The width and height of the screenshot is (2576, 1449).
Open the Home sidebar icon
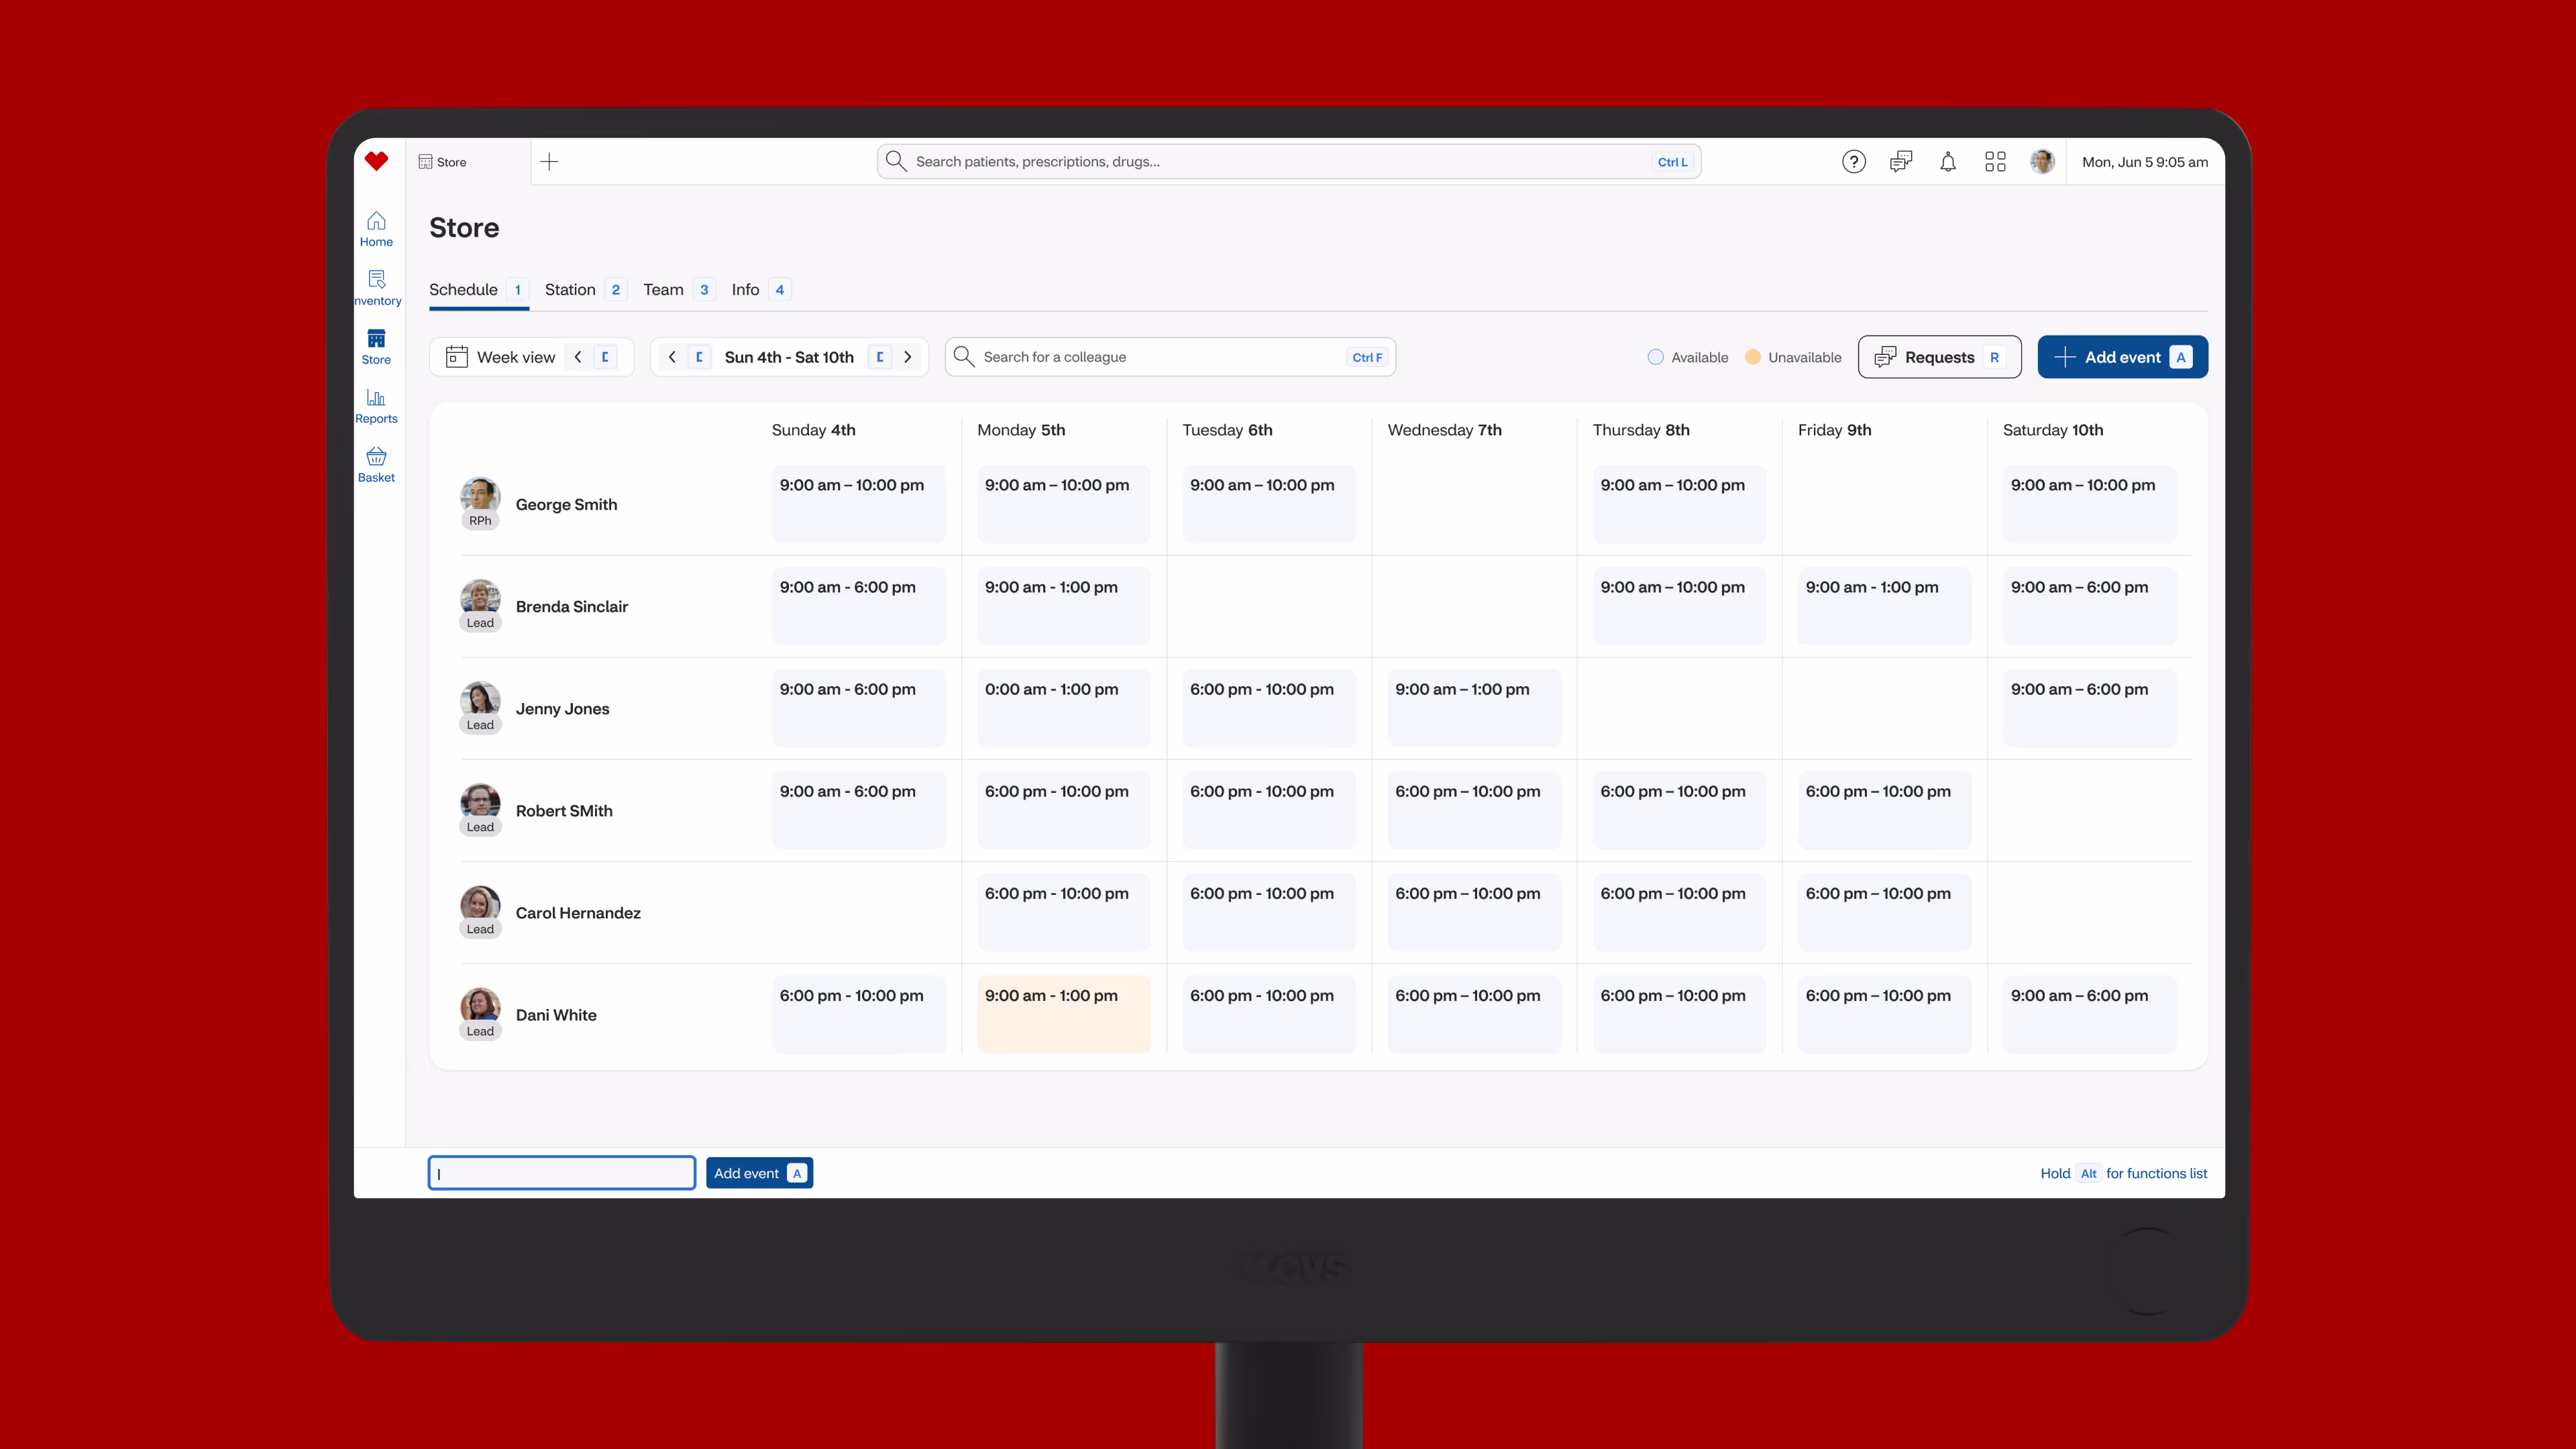376,229
